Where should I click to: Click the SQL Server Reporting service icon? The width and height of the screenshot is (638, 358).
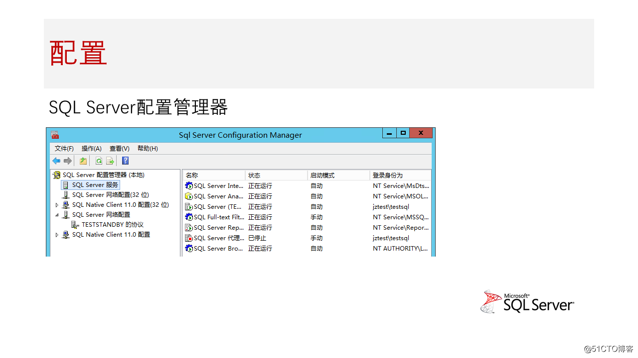tap(189, 228)
